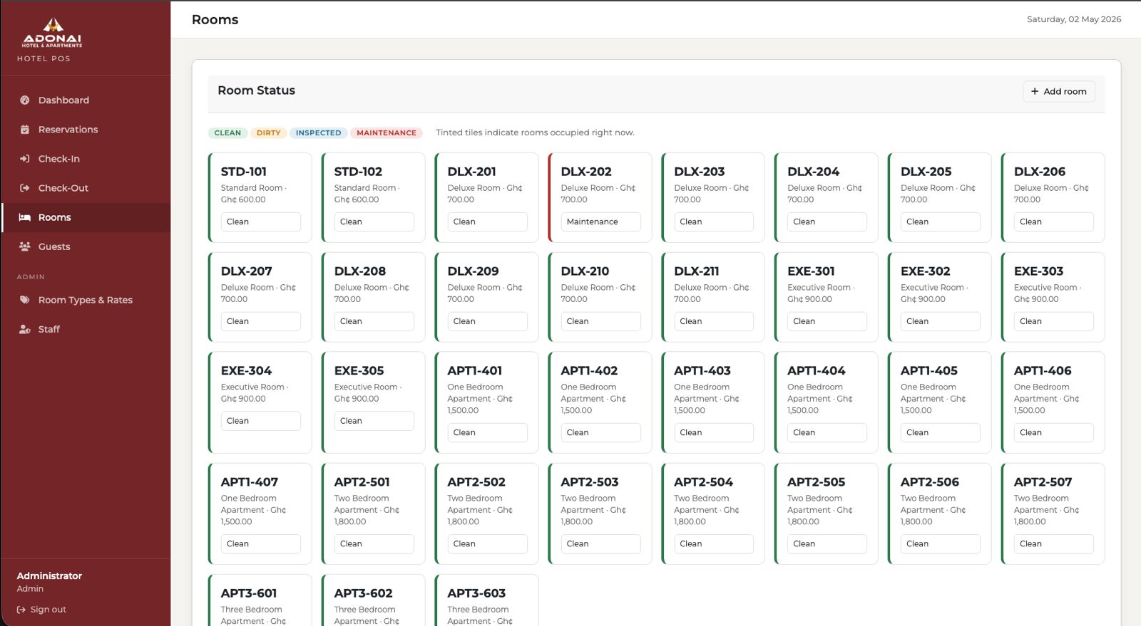Click the date Saturday, 02 May 2026
Image resolution: width=1141 pixels, height=626 pixels.
coord(1074,19)
